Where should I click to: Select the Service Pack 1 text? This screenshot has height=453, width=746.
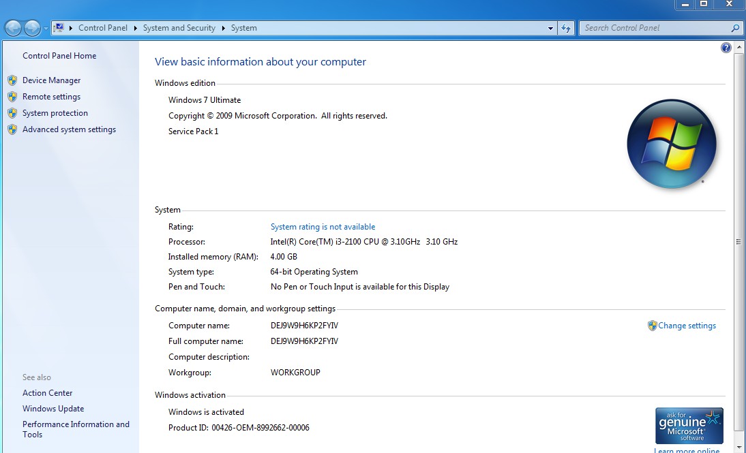pyautogui.click(x=193, y=131)
